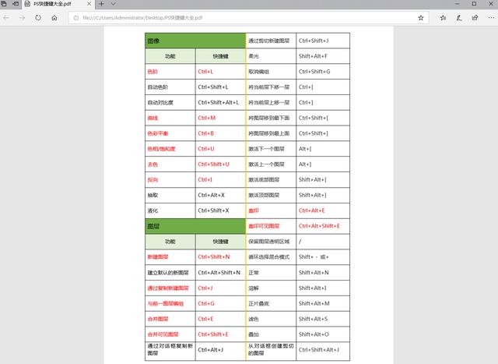
Task: Expand the tab previews chevron
Action: 113,4
